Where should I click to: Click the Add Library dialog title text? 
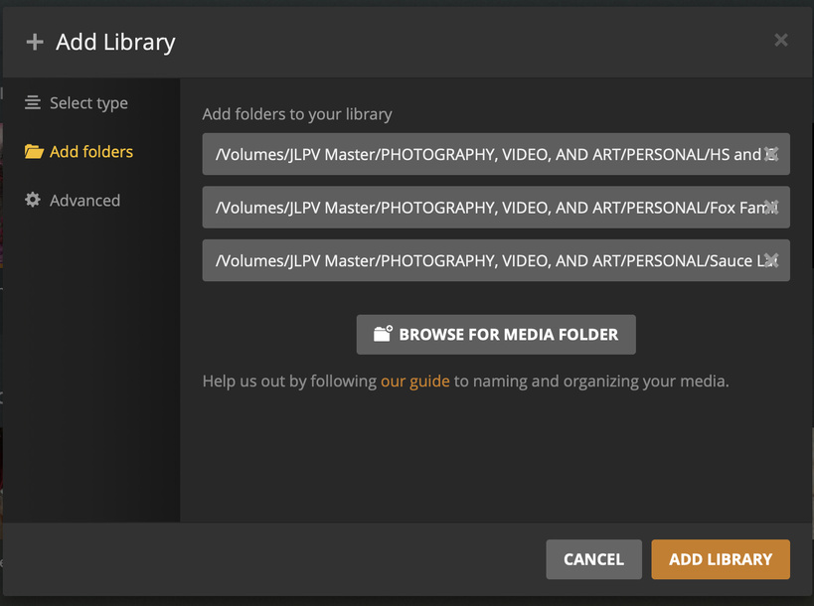coord(115,42)
